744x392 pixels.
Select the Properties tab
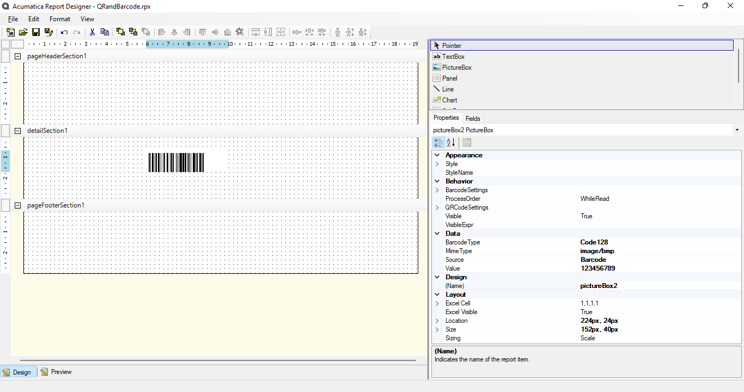(x=446, y=118)
